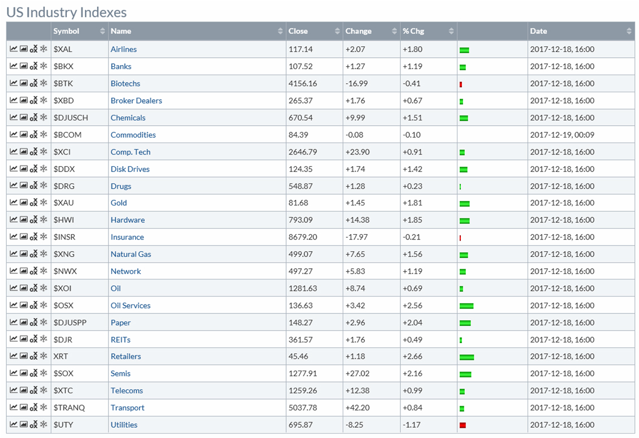
Task: Open the point & figure icon for $BTK Biotechs
Action: click(33, 84)
